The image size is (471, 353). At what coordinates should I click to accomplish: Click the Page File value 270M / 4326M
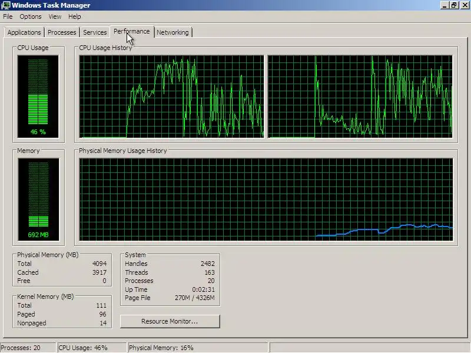195,298
